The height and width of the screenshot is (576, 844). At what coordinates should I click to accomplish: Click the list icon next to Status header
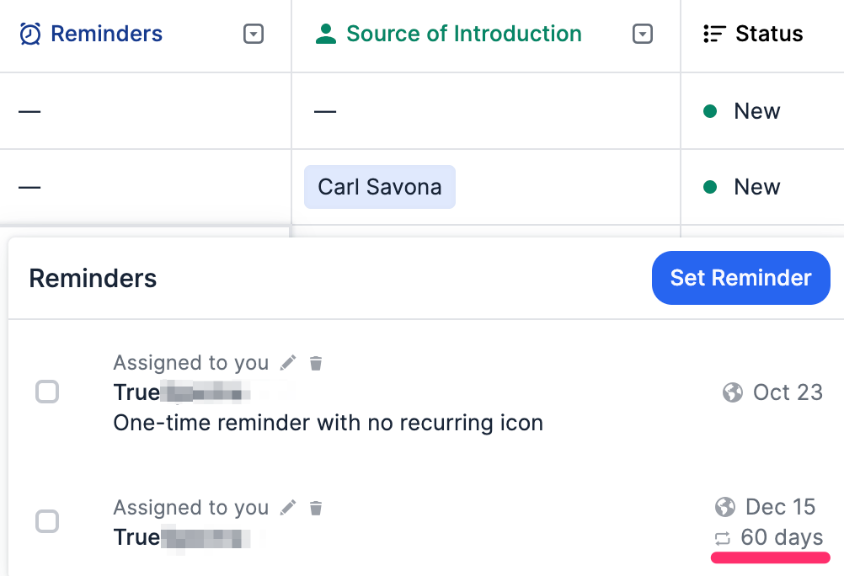[713, 34]
